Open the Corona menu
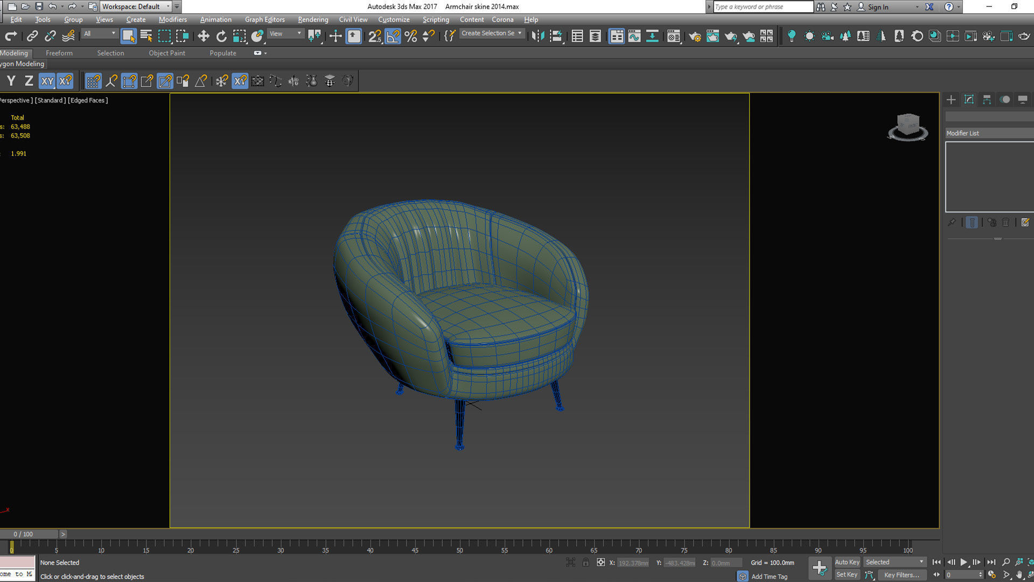 [x=502, y=19]
